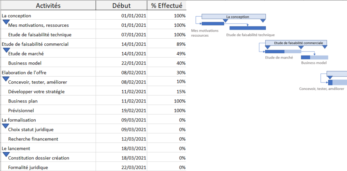Click the La conception summary bar in the Gantt chart
347x171 pixels.
point(234,16)
